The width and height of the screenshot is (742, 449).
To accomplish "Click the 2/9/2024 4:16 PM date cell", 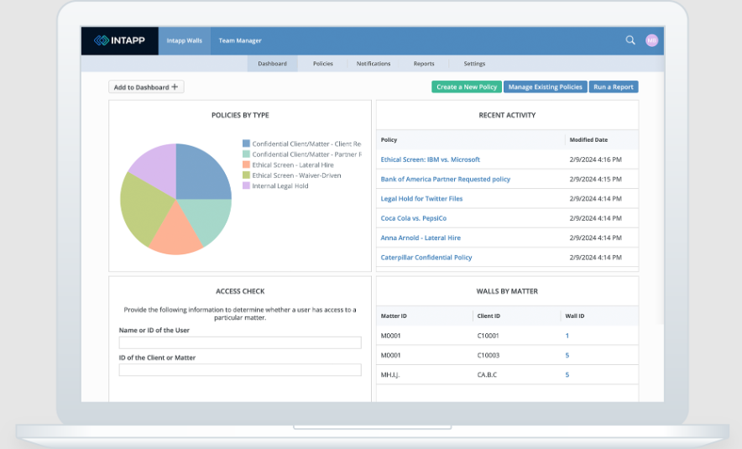I will tap(595, 159).
